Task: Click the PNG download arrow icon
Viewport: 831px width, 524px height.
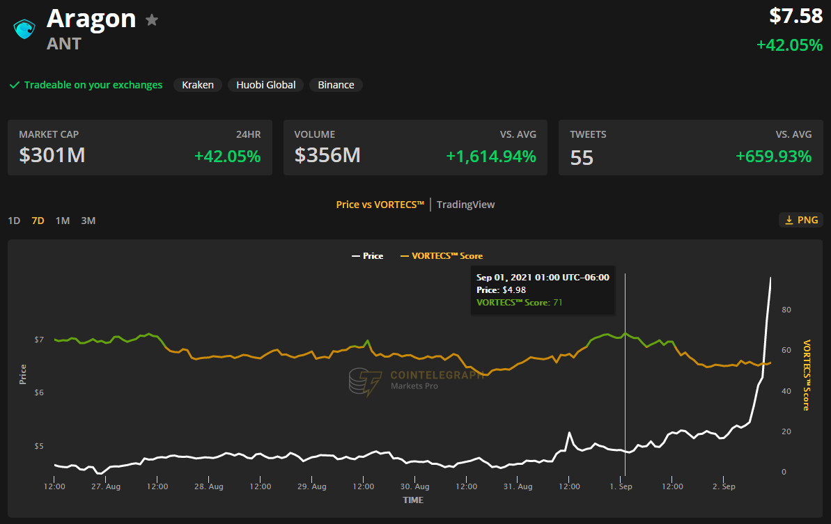Action: coord(789,220)
